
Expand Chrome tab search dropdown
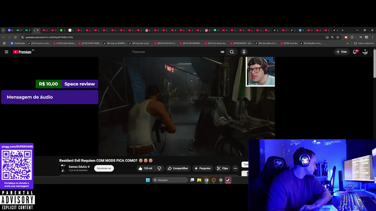3,30
